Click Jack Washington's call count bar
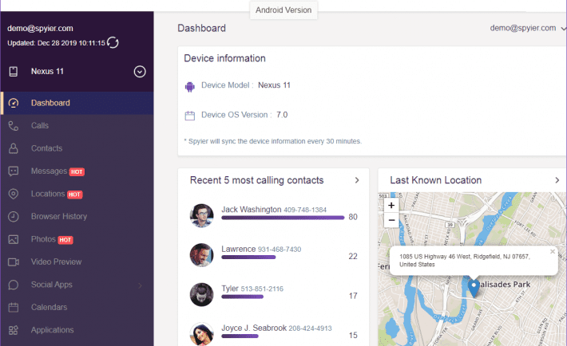Viewport: 567px width, 346px height. [x=283, y=218]
